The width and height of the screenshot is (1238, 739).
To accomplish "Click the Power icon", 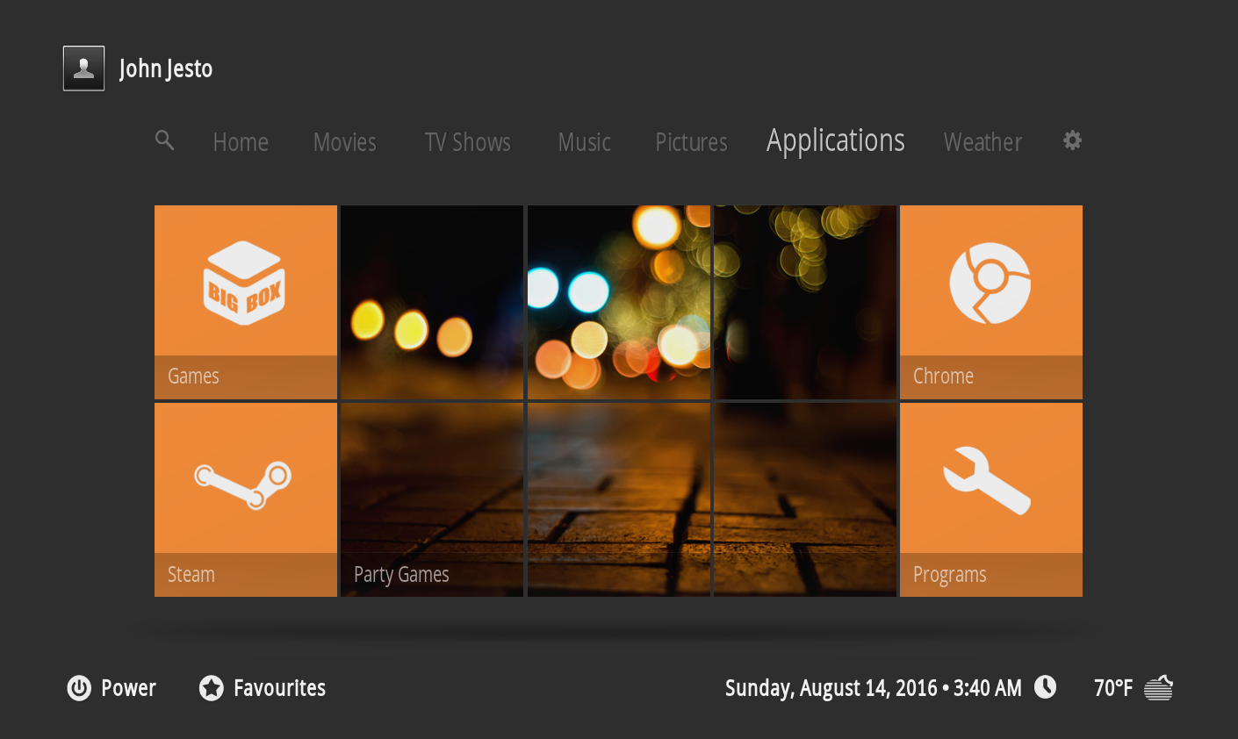I will [79, 688].
